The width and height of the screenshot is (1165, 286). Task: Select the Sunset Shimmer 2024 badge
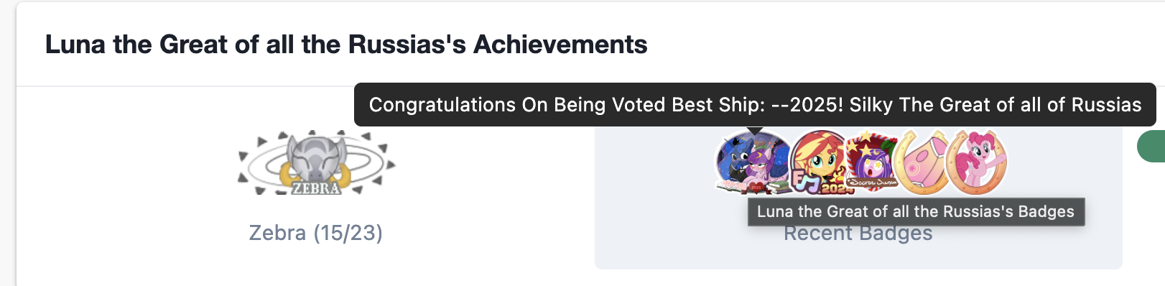pyautogui.click(x=820, y=163)
